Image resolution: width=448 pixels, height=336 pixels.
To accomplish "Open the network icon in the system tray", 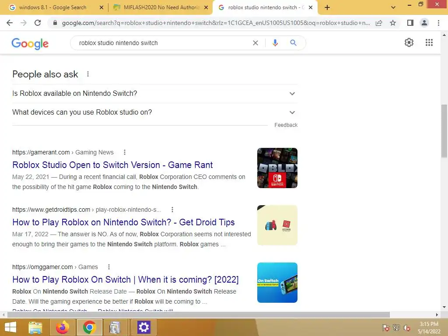I will pos(396,328).
